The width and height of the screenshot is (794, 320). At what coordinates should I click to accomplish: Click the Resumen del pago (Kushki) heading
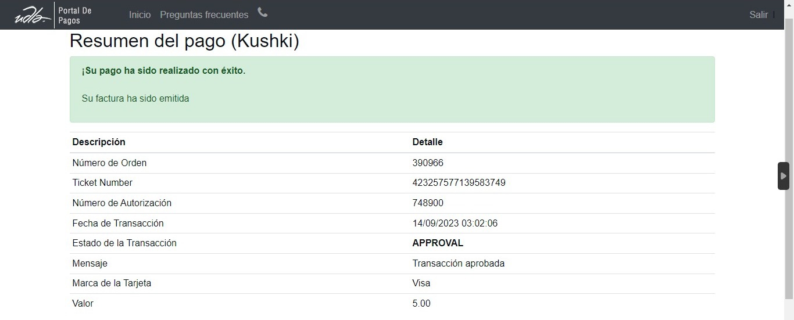point(184,41)
